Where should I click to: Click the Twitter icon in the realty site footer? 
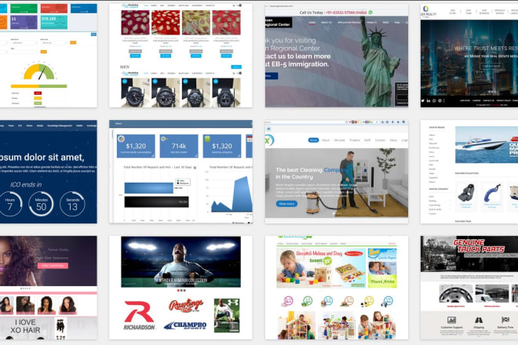(422, 100)
